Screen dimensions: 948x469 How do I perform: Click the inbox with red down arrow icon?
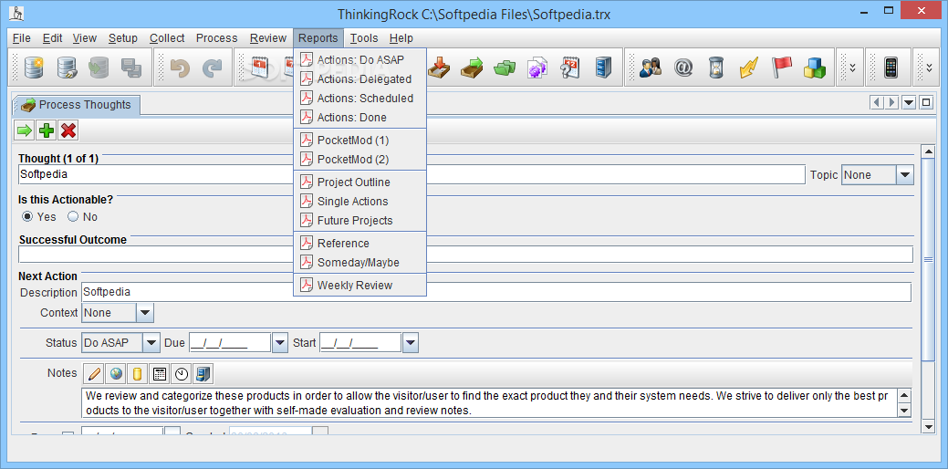pyautogui.click(x=439, y=68)
